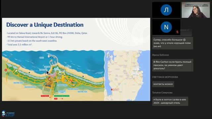Click the red target marker at the resort's left edge
This screenshot has width=212, height=119.
pyautogui.click(x=6, y=70)
